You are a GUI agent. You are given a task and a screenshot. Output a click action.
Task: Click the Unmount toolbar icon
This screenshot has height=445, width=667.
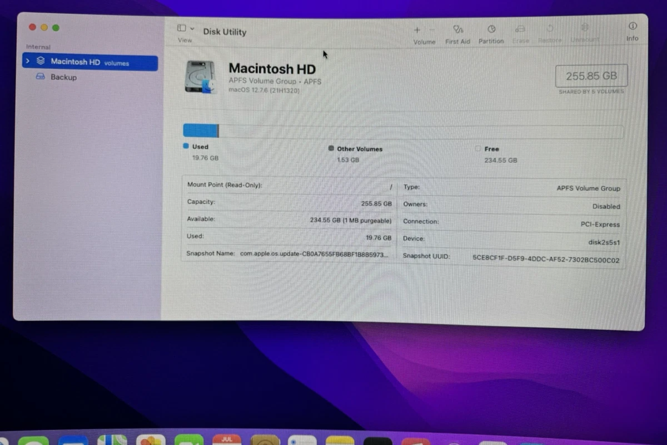click(x=584, y=27)
